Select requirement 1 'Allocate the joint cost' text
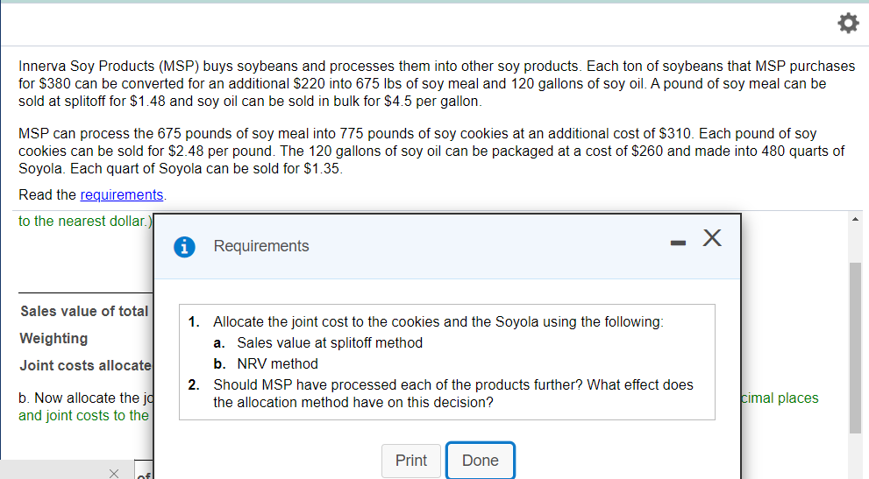The image size is (869, 479). 438,321
